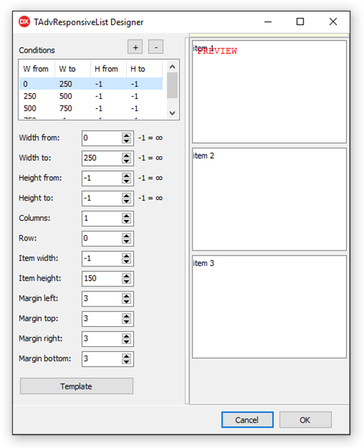Click the W to column header

(x=73, y=69)
